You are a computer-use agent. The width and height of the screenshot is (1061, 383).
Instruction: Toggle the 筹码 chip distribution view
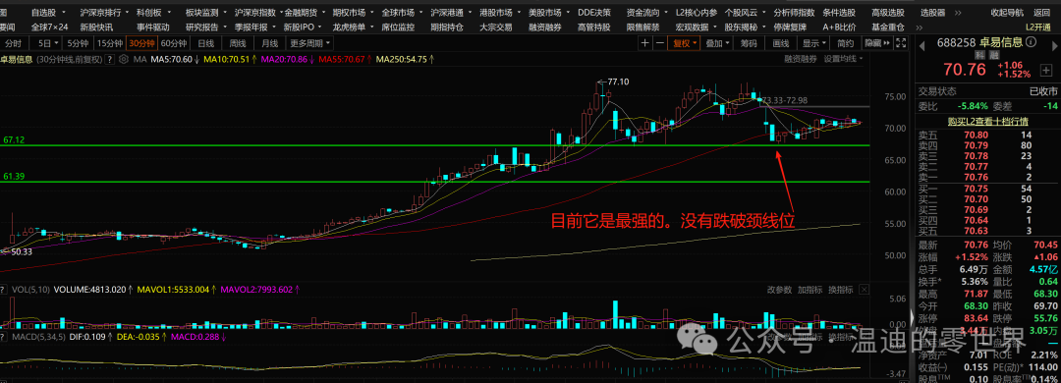pos(749,43)
